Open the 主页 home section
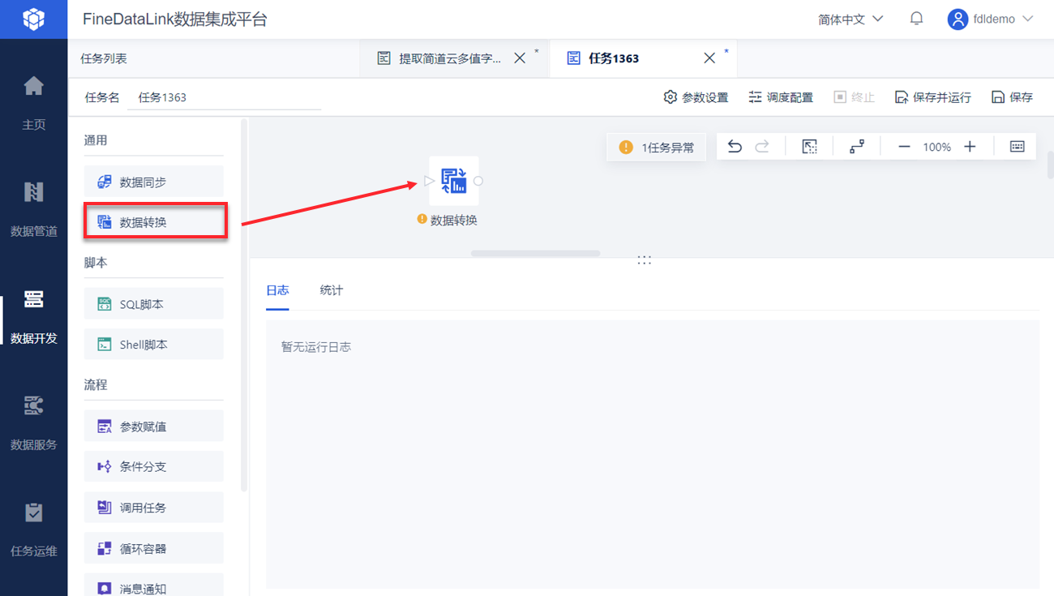This screenshot has width=1054, height=596. pyautogui.click(x=33, y=102)
